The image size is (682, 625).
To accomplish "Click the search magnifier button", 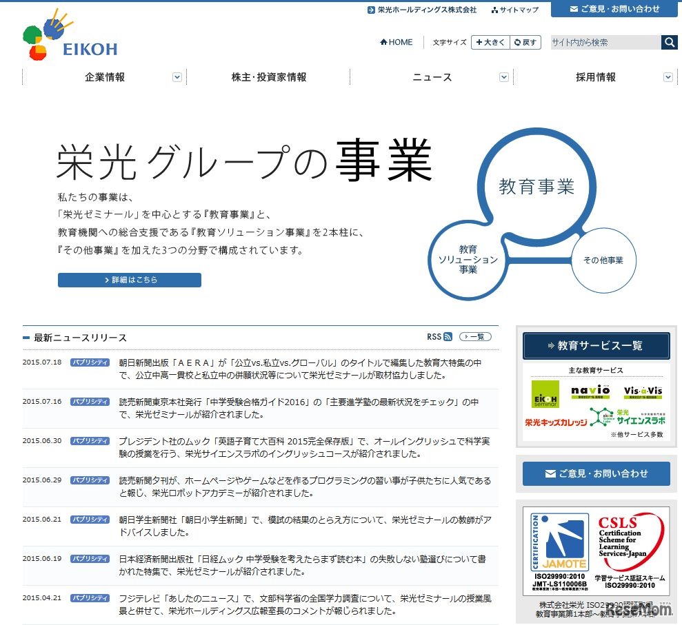I will 670,42.
